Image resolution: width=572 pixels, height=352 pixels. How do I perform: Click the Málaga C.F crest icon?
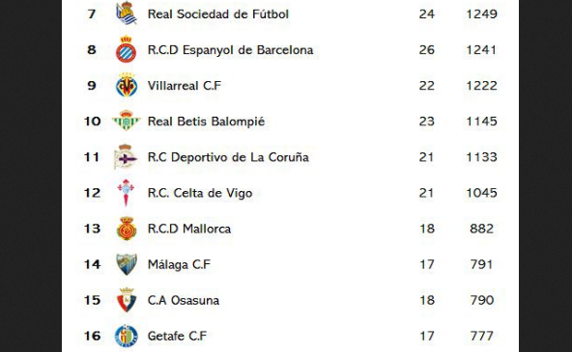point(127,264)
